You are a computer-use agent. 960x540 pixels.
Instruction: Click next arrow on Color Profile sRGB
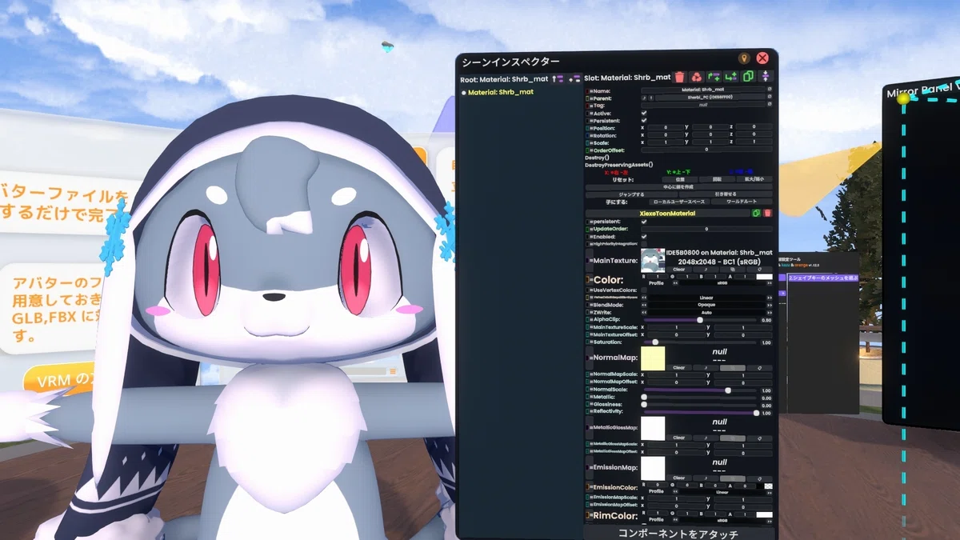(770, 283)
